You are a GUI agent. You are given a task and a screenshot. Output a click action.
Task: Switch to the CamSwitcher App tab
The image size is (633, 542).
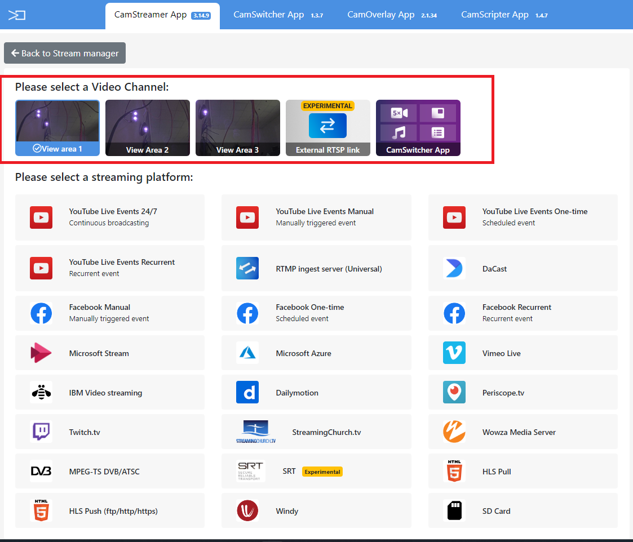tap(278, 15)
